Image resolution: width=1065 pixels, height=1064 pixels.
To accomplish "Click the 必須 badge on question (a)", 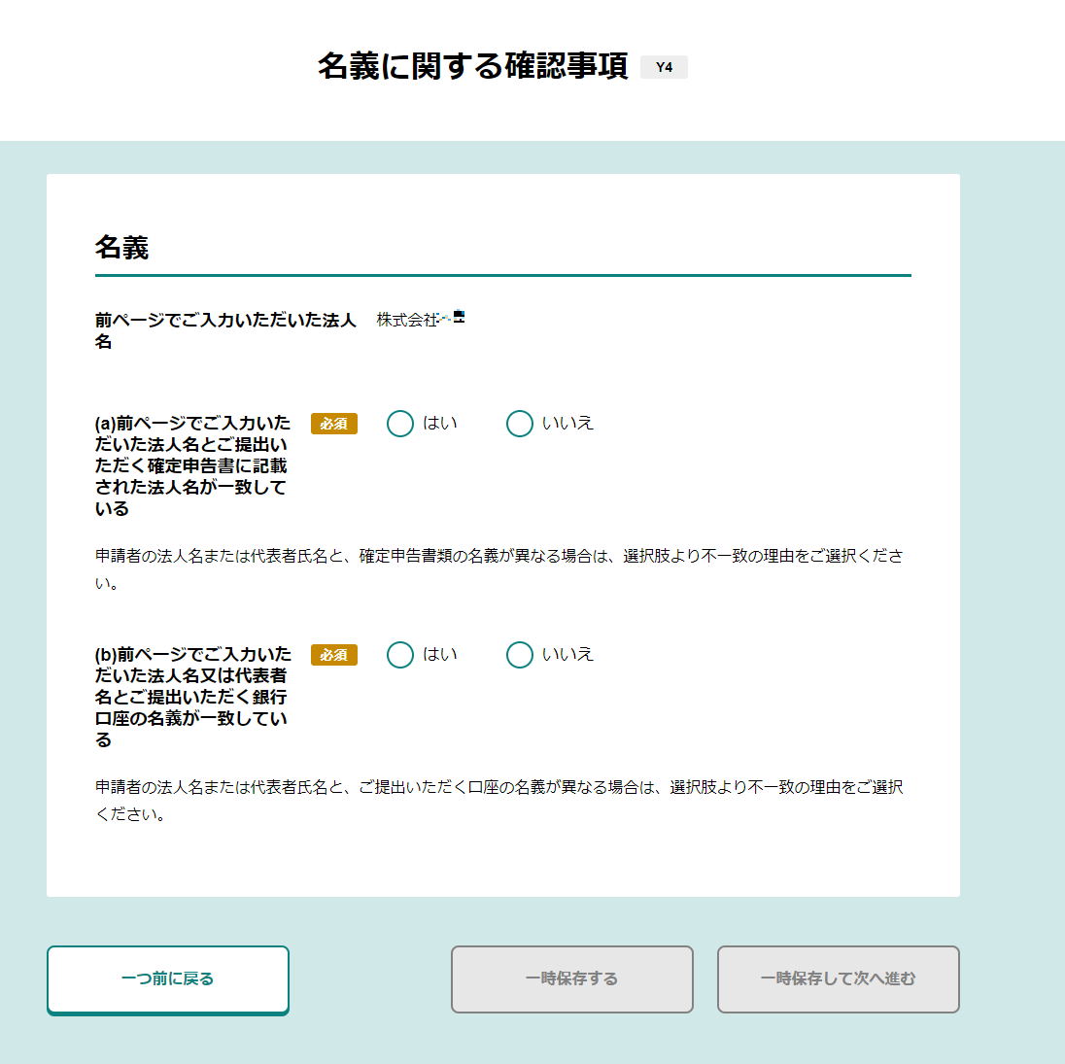I will tap(334, 424).
